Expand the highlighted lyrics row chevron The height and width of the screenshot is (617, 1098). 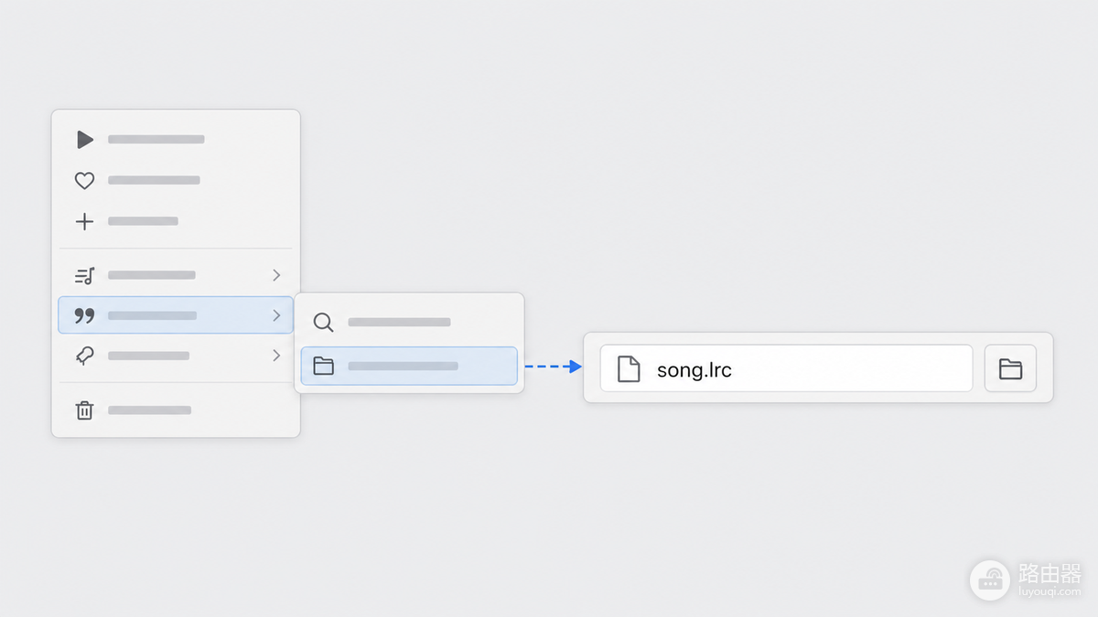(276, 315)
